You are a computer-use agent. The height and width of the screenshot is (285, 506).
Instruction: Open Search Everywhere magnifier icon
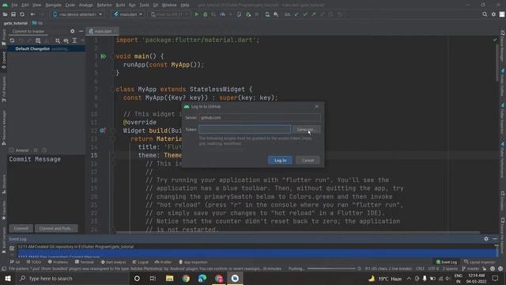pyautogui.click(x=485, y=14)
